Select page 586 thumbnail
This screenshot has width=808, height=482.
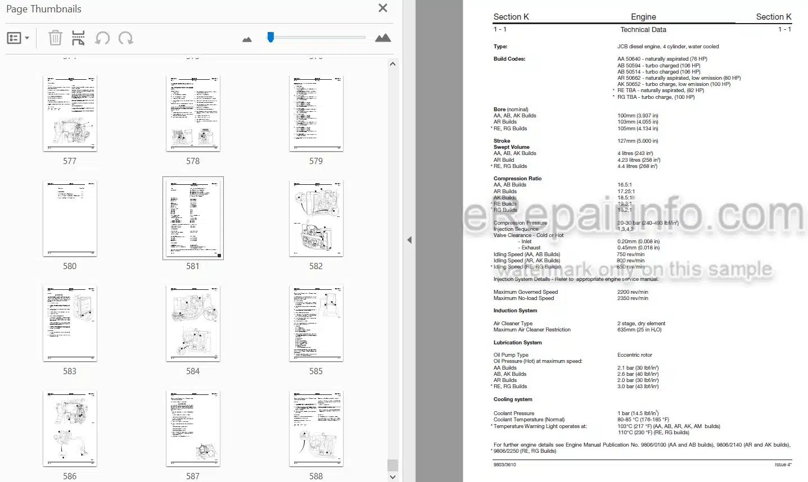(70, 428)
